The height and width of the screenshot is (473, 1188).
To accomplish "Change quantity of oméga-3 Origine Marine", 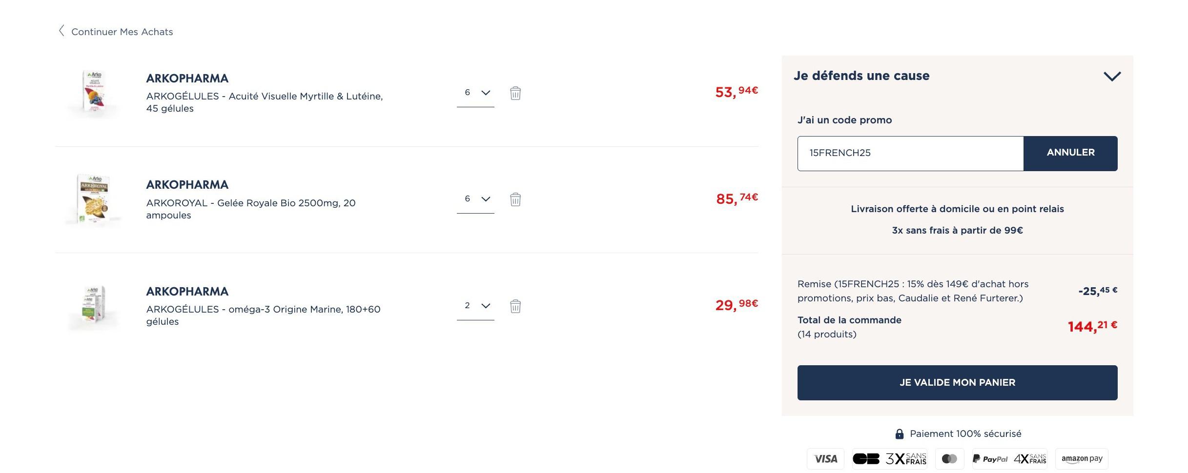I will [475, 306].
